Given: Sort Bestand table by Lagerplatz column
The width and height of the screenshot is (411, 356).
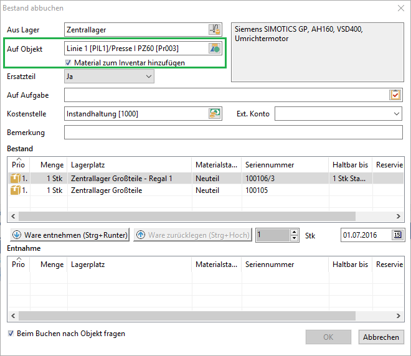Looking at the screenshot, I should (130, 165).
